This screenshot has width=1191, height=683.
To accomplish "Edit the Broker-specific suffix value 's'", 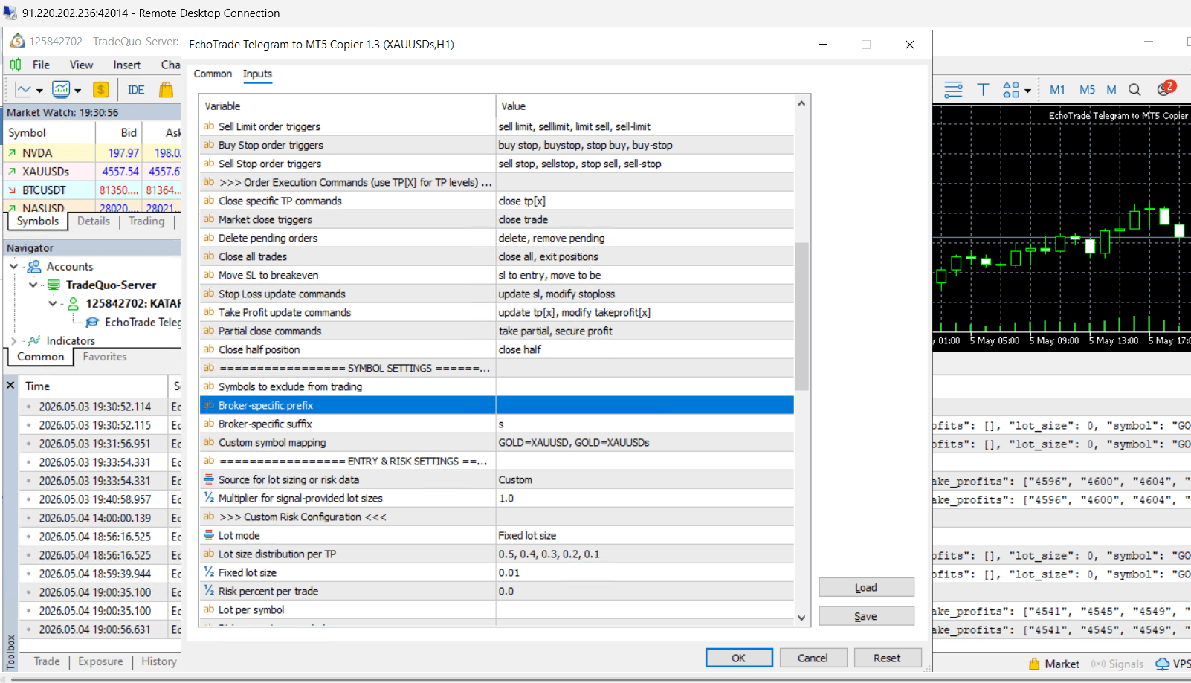I will [x=645, y=424].
